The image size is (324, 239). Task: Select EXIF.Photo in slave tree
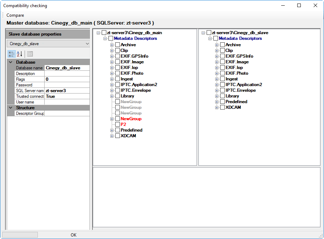[x=237, y=73]
